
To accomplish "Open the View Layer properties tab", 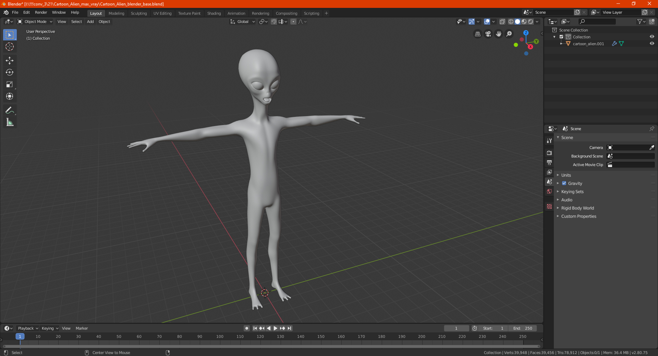I will [x=549, y=172].
